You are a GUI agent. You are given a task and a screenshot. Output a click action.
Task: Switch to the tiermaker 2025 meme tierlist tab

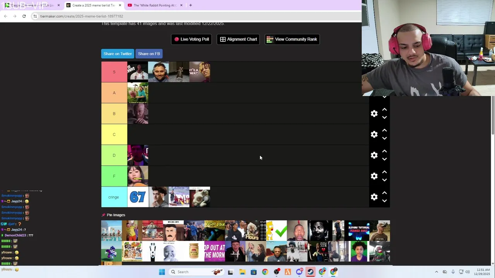(93, 5)
